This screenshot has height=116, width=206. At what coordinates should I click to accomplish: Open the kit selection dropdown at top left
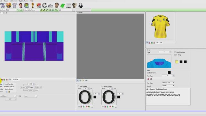tap(8, 10)
